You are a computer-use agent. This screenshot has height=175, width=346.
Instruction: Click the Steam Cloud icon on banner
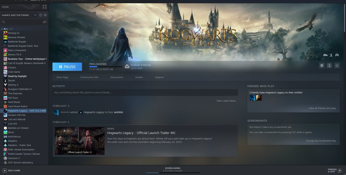click(326, 55)
